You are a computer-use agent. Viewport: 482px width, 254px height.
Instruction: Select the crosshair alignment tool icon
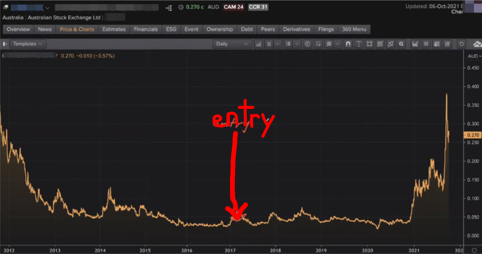click(x=318, y=44)
